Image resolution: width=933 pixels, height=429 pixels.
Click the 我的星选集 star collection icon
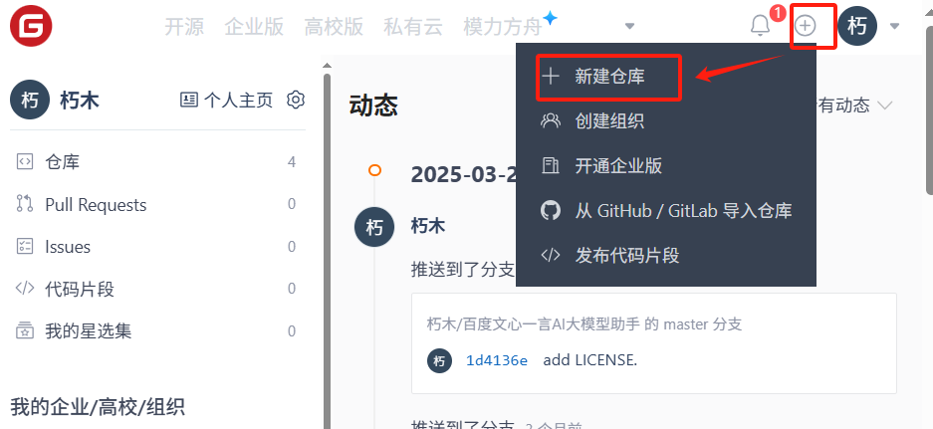25,330
